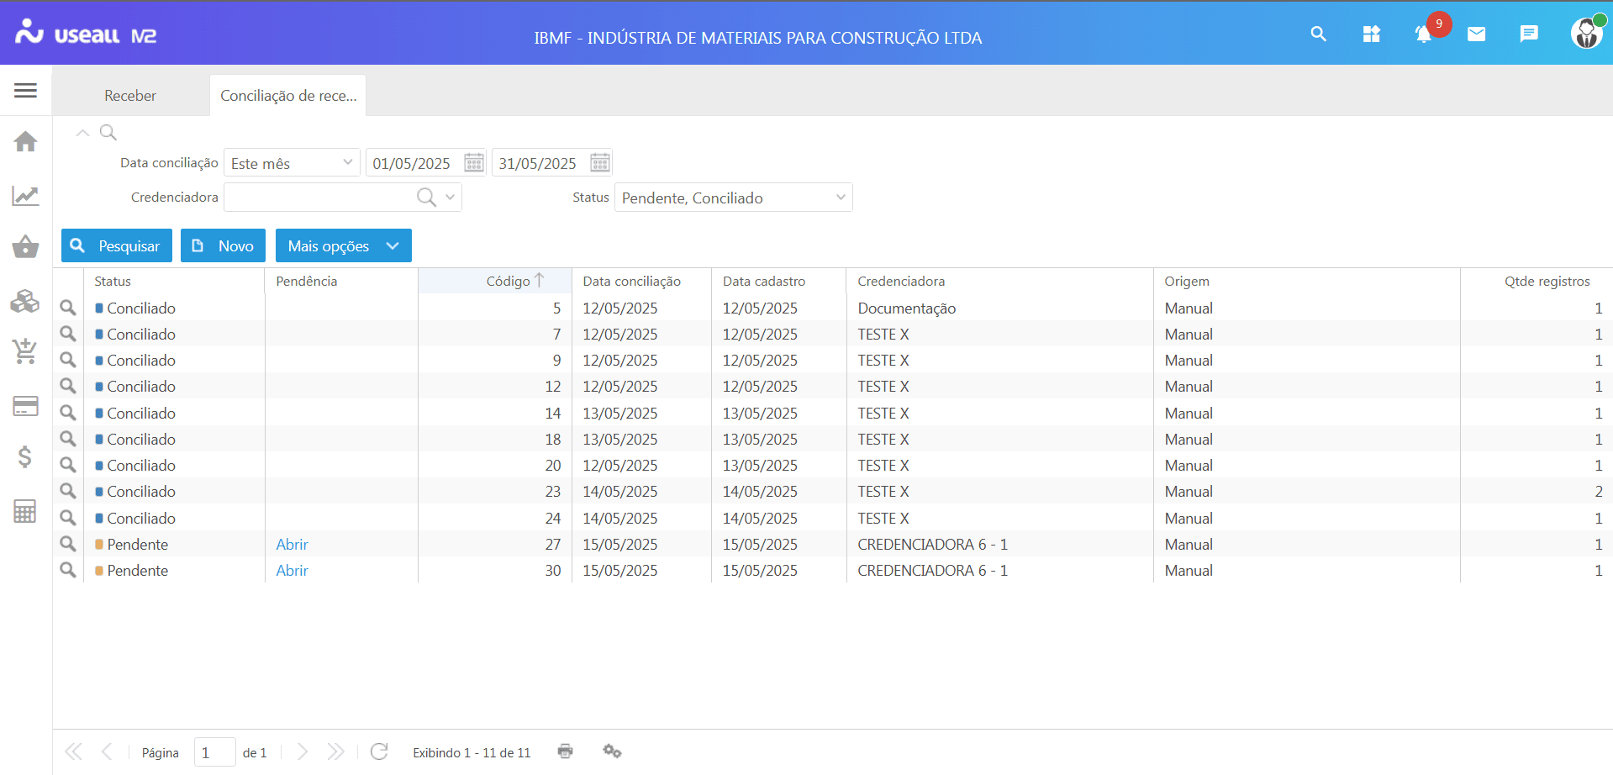Switch to the Receber tab

point(130,96)
